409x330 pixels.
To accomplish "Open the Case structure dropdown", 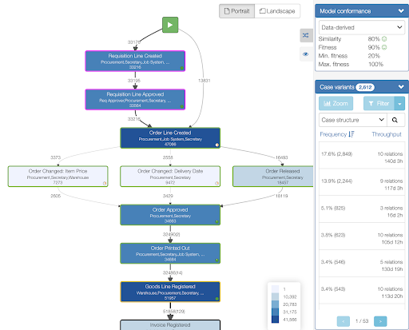I will (353, 120).
